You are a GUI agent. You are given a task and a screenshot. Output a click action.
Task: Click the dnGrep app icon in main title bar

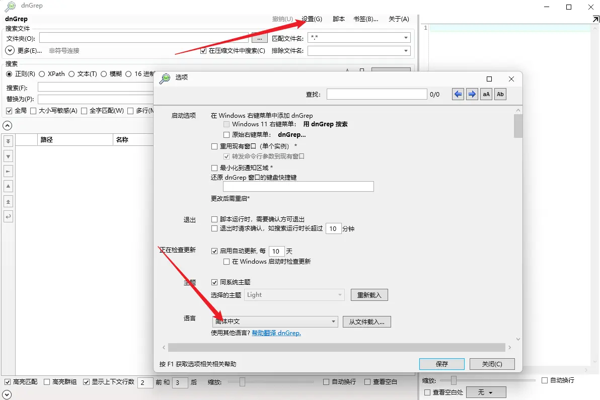click(x=10, y=6)
